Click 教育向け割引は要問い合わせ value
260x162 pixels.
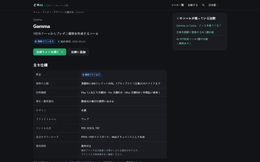point(97,101)
